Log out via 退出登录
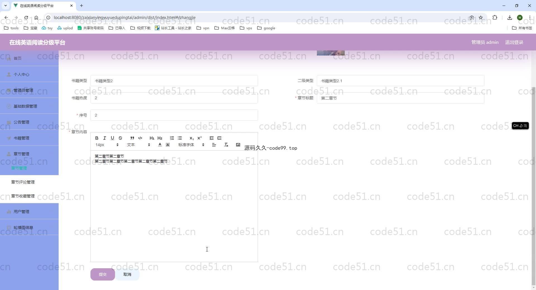Screen dimensions: 536x290 coord(514,42)
